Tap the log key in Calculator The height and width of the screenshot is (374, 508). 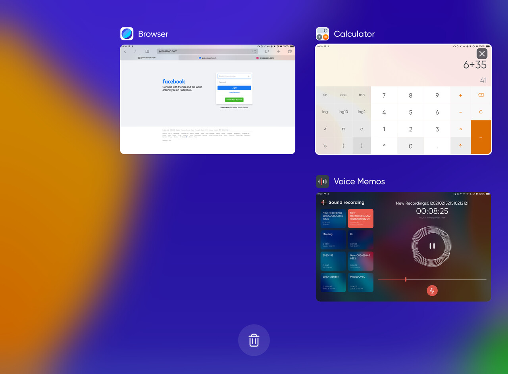tap(325, 112)
